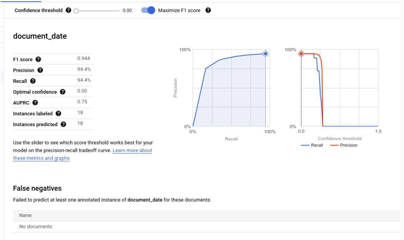Click the Name column header
This screenshot has height=240, width=404.
26,215
